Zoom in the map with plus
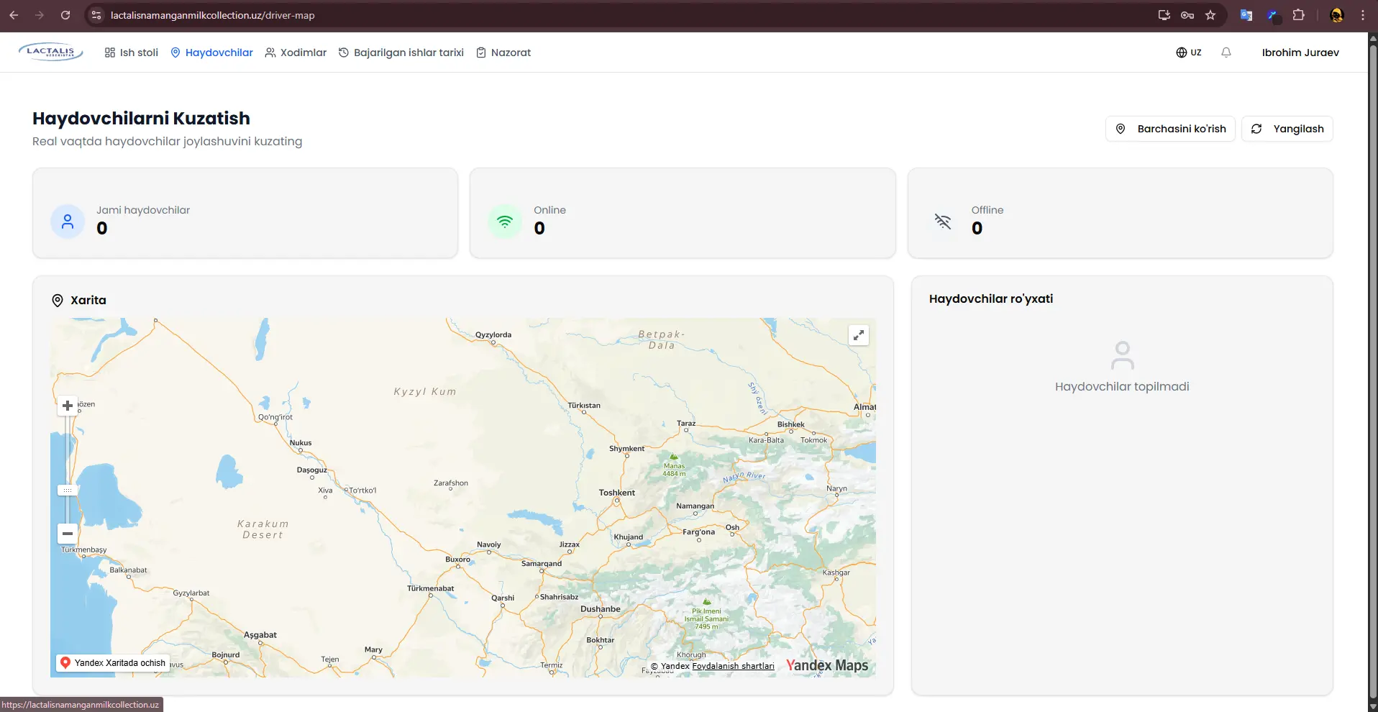1378x712 pixels. click(x=68, y=406)
